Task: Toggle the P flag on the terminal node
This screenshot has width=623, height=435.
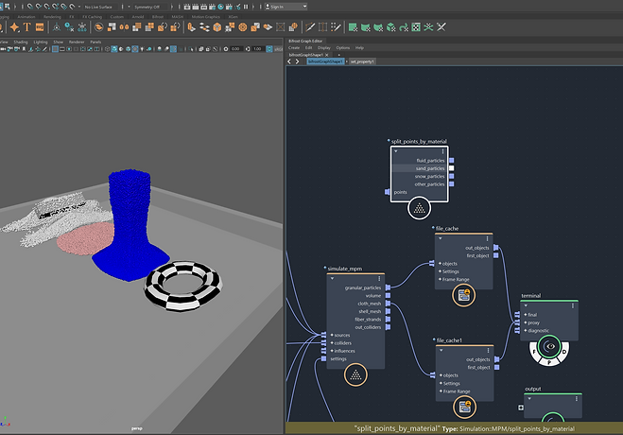Action: pos(549,362)
